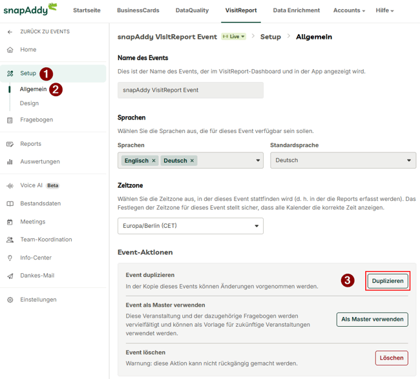Click snapAddy VisitReport Event breadcrumb title
This screenshot has height=379, width=420.
pyautogui.click(x=167, y=37)
